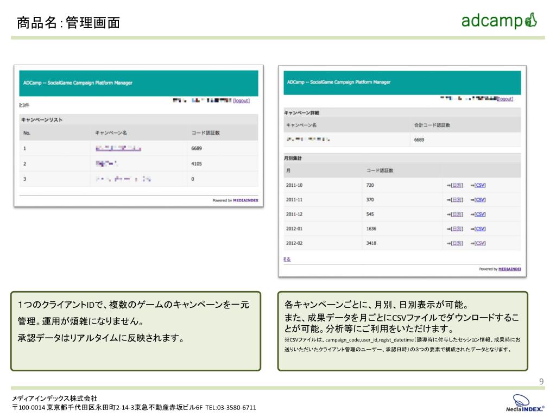The width and height of the screenshot is (556, 417).
Task: Click MEDIAINDEX link under campaign list table
Action: click(246, 200)
